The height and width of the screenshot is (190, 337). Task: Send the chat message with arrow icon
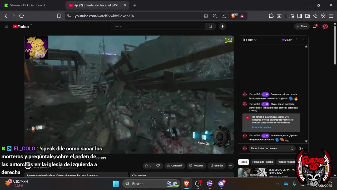[x=301, y=148]
